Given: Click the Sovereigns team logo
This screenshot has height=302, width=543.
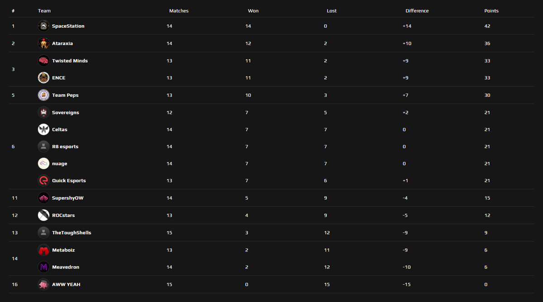Looking at the screenshot, I should point(43,112).
